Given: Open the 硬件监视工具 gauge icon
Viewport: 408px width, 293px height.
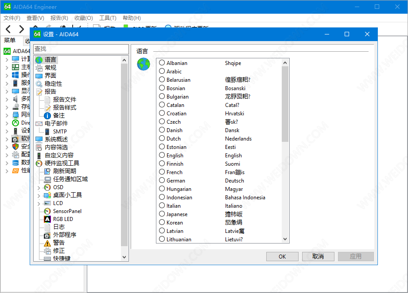Looking at the screenshot, I should 39,164.
